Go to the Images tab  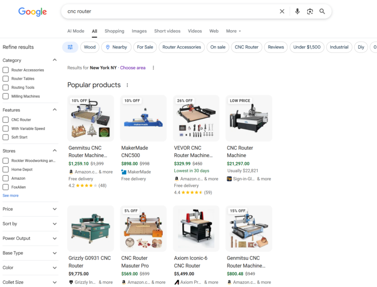tap(139, 31)
